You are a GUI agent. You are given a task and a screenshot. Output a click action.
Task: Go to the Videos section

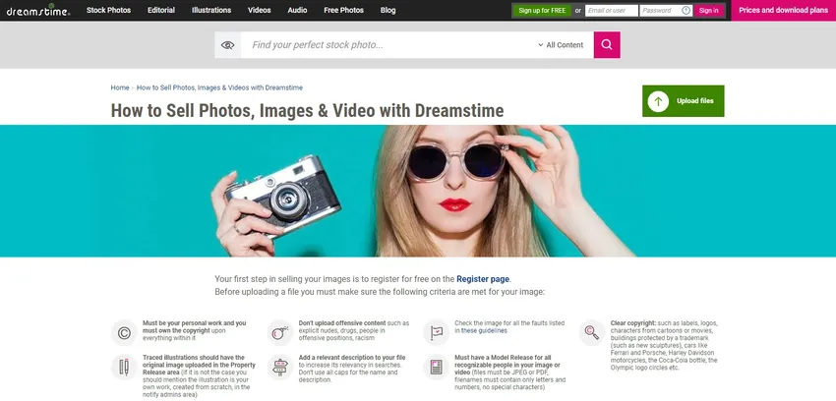coord(259,10)
